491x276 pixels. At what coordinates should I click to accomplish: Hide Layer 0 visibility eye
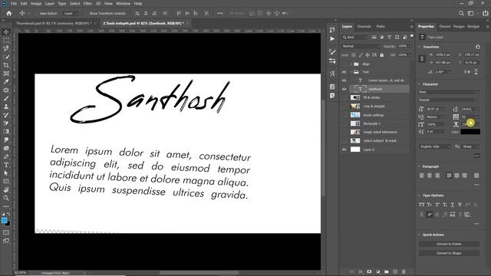tap(344, 149)
